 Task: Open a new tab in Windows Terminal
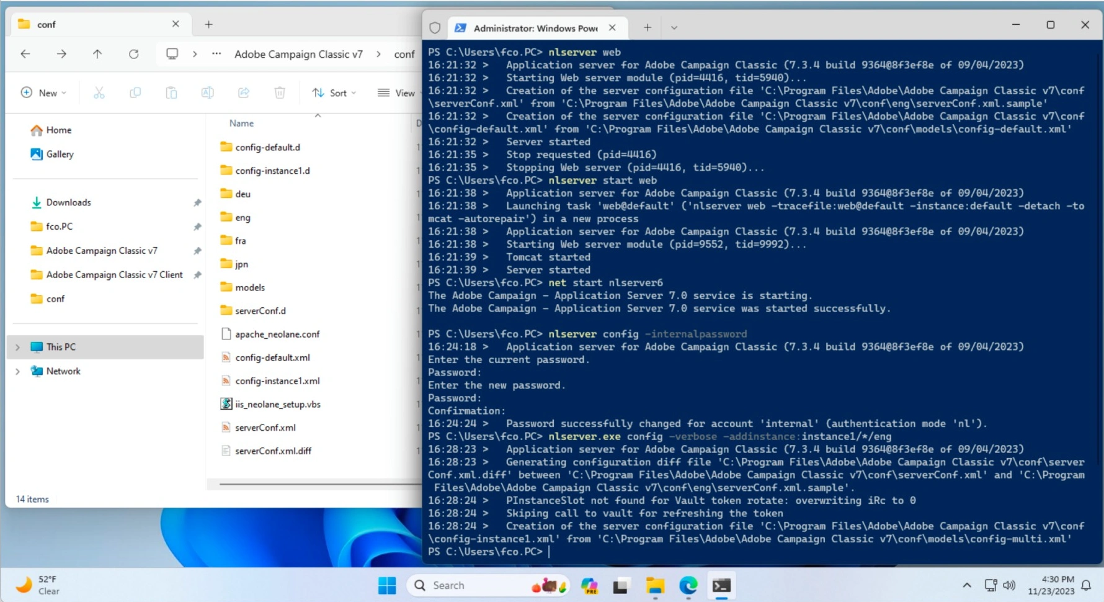tap(647, 27)
